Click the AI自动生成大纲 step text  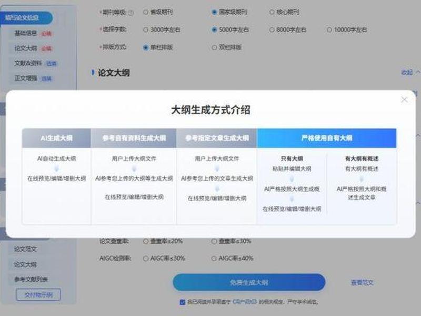coord(56,159)
